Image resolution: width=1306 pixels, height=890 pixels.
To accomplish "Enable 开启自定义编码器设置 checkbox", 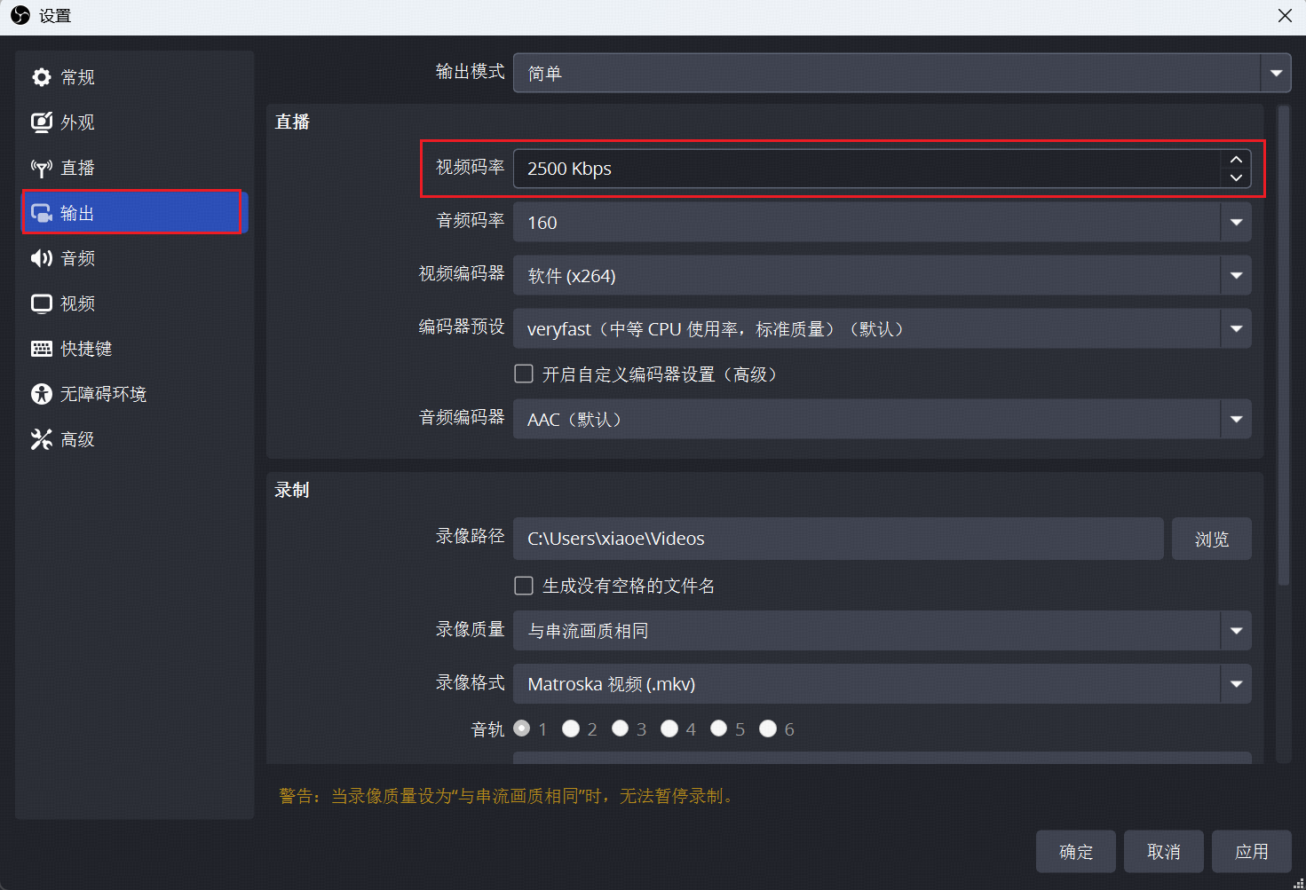I will click(x=524, y=374).
